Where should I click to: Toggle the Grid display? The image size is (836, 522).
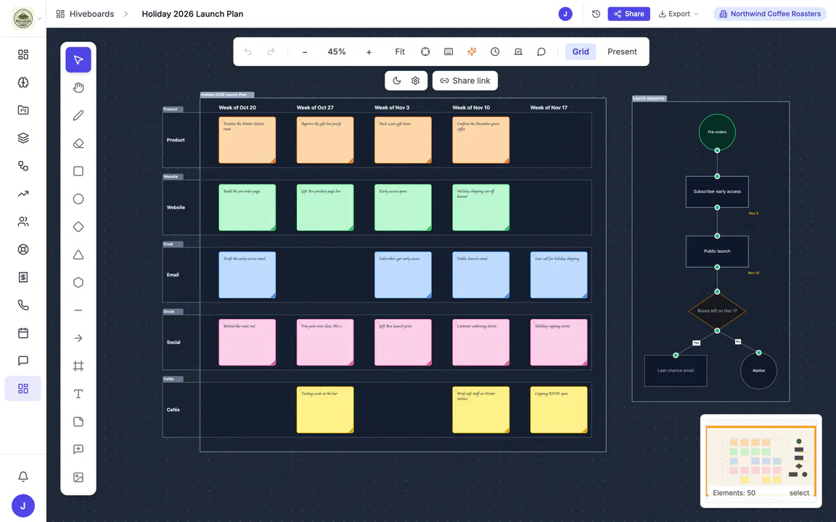[x=581, y=51]
